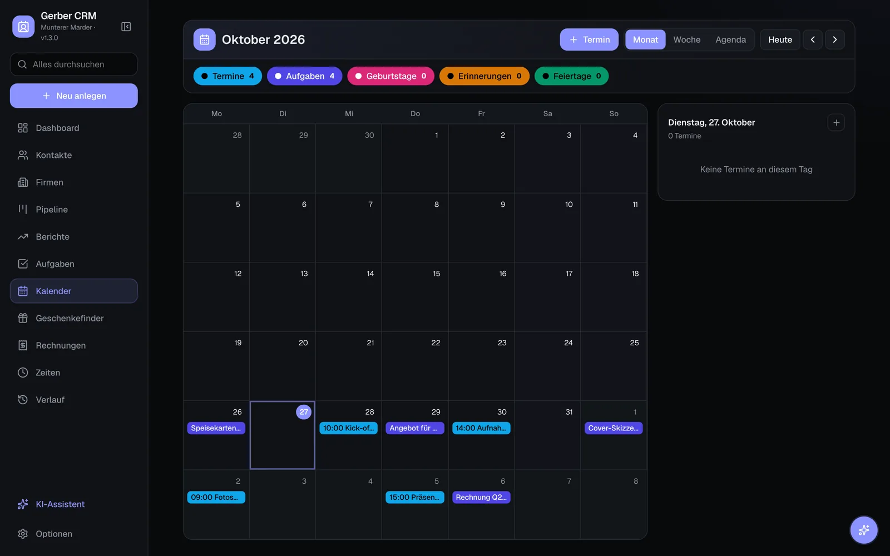Jump to Heute
Screen dimensions: 890x556
point(780,39)
